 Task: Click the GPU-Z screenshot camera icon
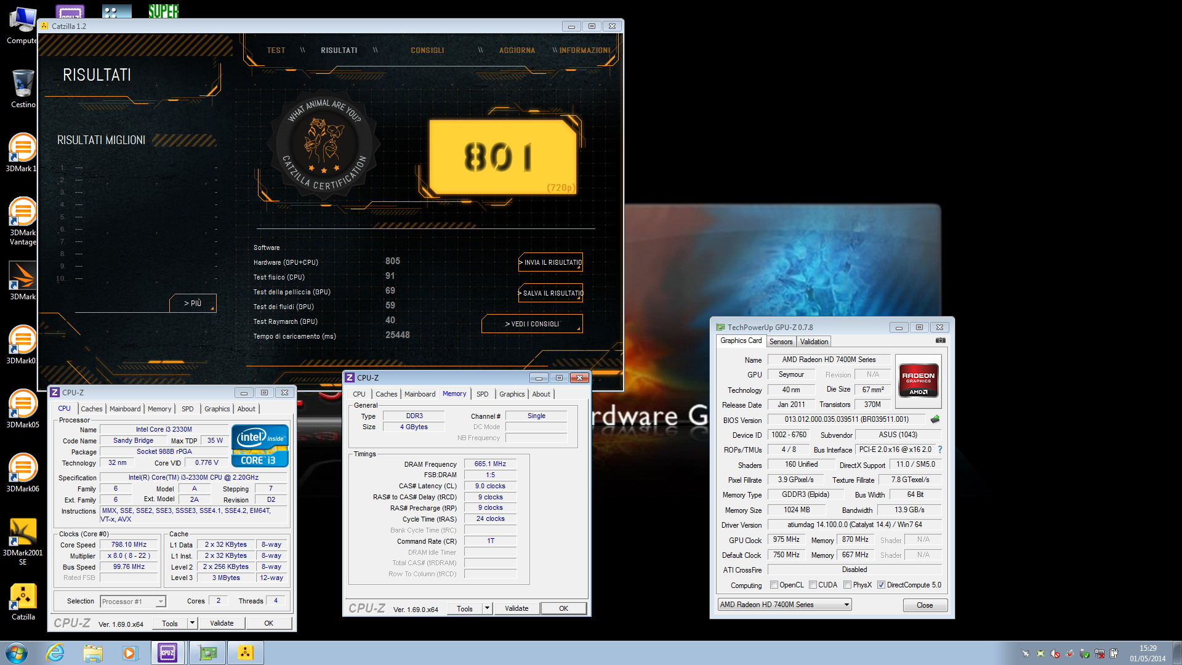pos(940,341)
